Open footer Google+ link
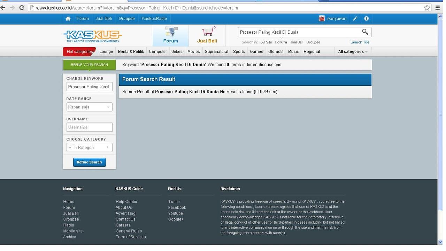Image resolution: width=446 pixels, height=251 pixels. coord(176,219)
